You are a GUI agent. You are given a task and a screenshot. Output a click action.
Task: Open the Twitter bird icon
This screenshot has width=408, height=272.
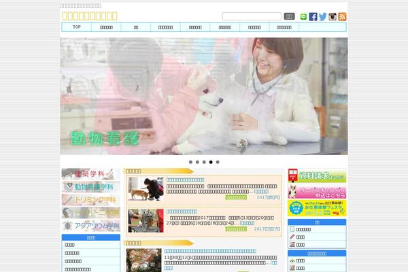click(x=322, y=16)
